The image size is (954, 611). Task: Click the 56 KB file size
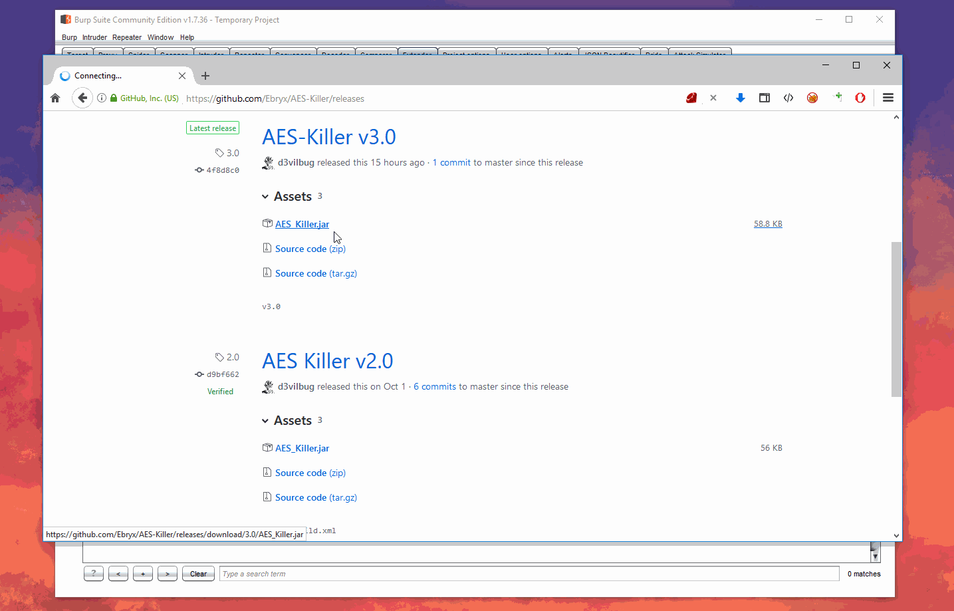click(771, 448)
